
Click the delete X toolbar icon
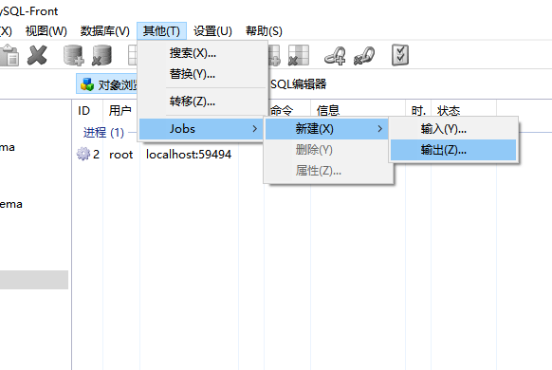(x=37, y=55)
